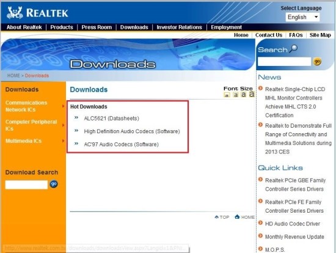The image size is (336, 253).
Task: Open the Investor Relations menu
Action: [x=179, y=28]
